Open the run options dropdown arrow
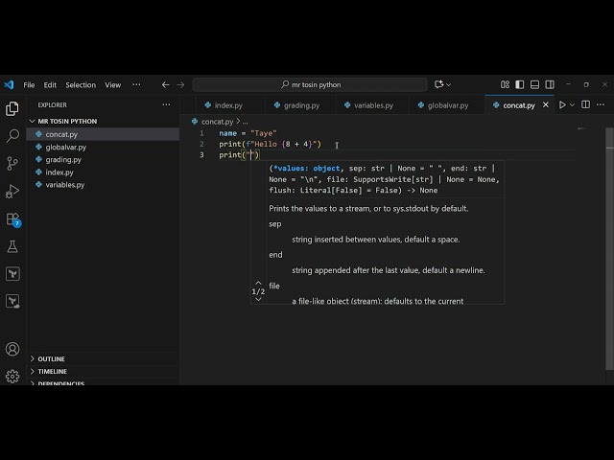This screenshot has height=460, width=614. tap(572, 104)
